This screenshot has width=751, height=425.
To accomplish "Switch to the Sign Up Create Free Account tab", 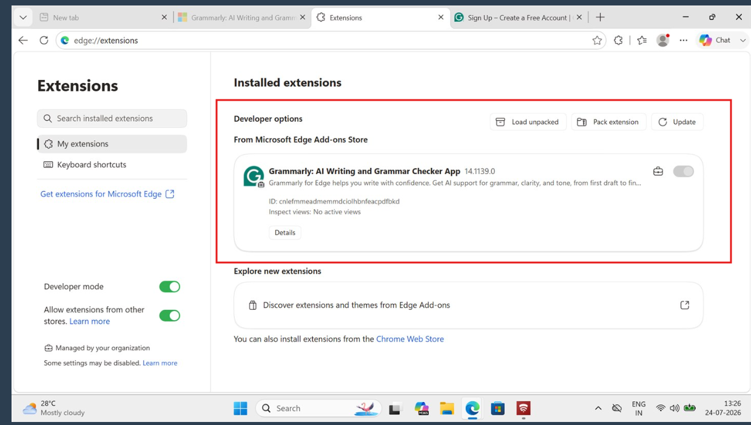I will [519, 18].
